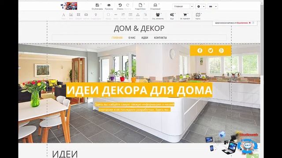Select the Gallery grid element tool
Viewport: 282px width, 158px height.
point(78,14)
